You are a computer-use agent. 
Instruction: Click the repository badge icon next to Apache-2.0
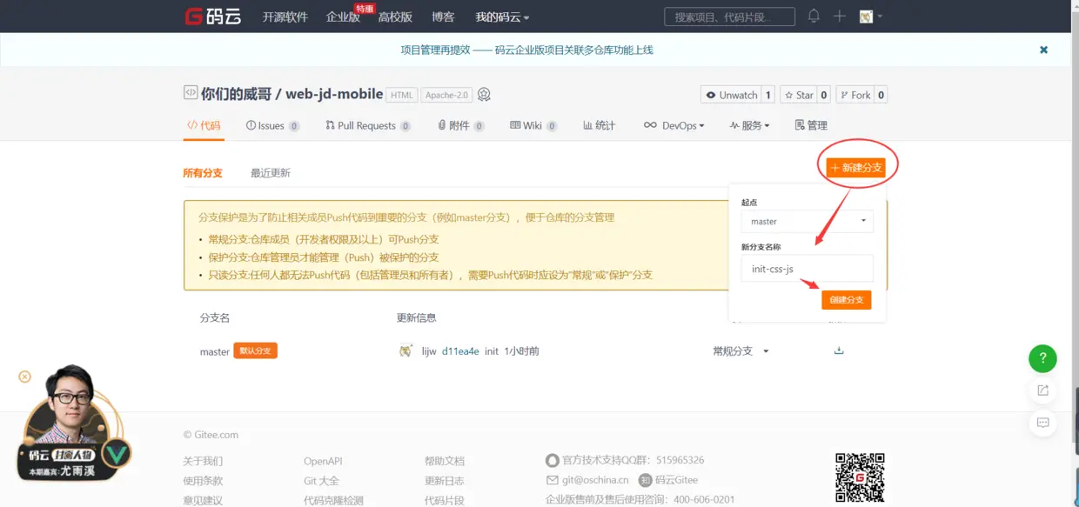[485, 95]
